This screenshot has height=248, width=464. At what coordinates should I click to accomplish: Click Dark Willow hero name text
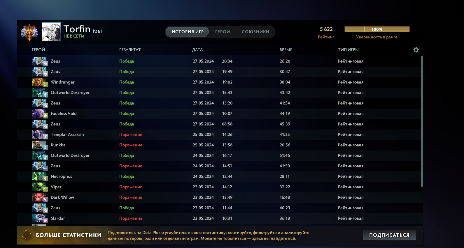(62, 197)
